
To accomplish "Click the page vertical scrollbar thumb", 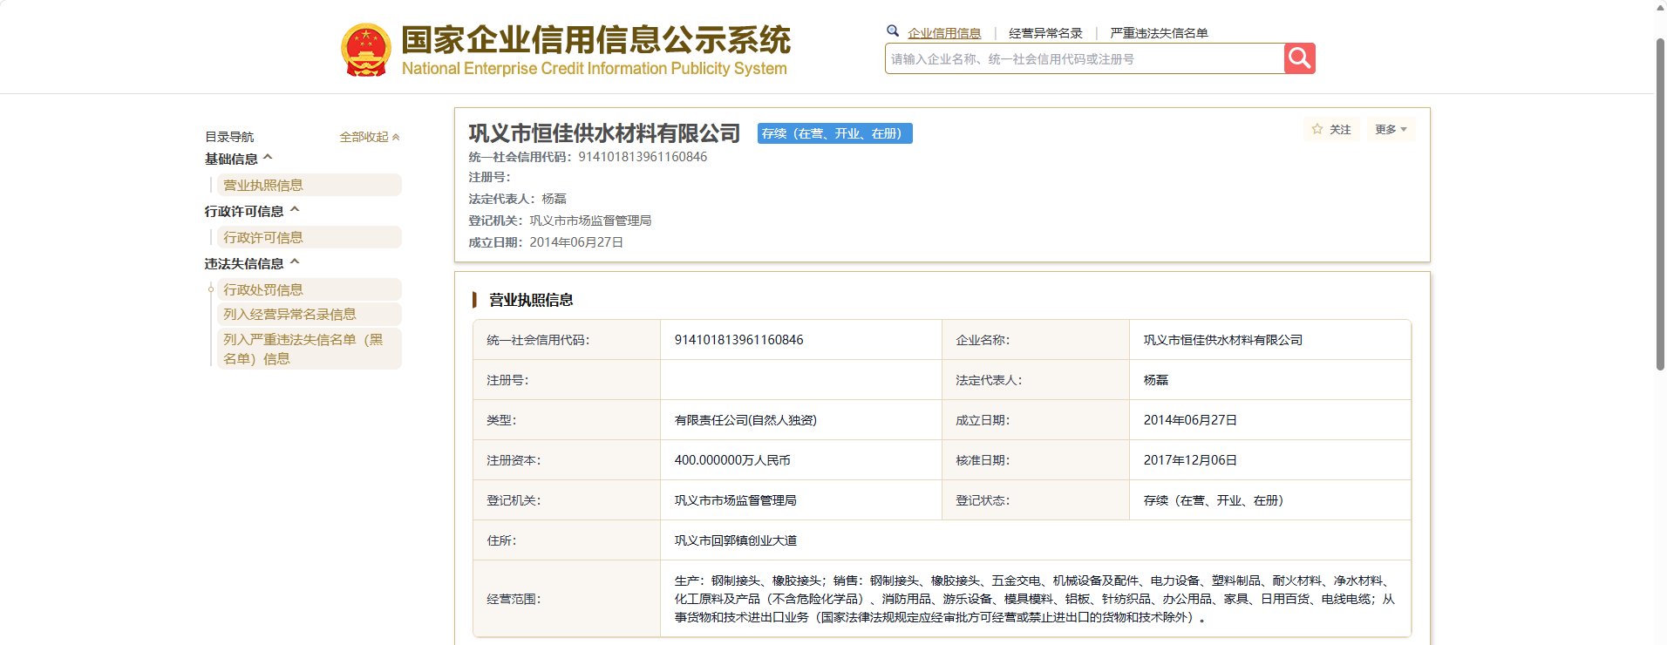I will click(1660, 204).
